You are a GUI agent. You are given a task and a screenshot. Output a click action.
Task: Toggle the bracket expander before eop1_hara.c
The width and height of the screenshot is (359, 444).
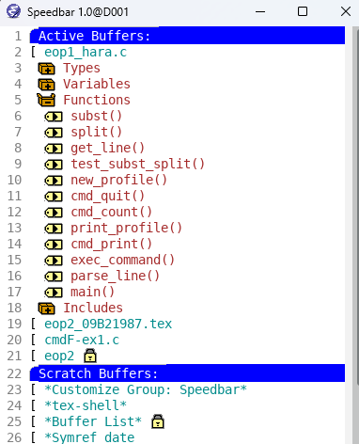point(33,52)
